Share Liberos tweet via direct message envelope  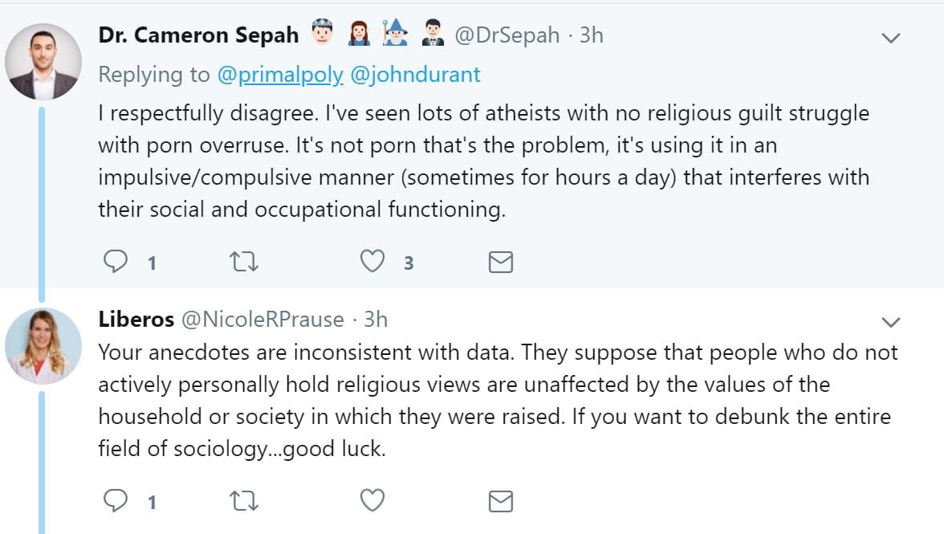pyautogui.click(x=500, y=501)
